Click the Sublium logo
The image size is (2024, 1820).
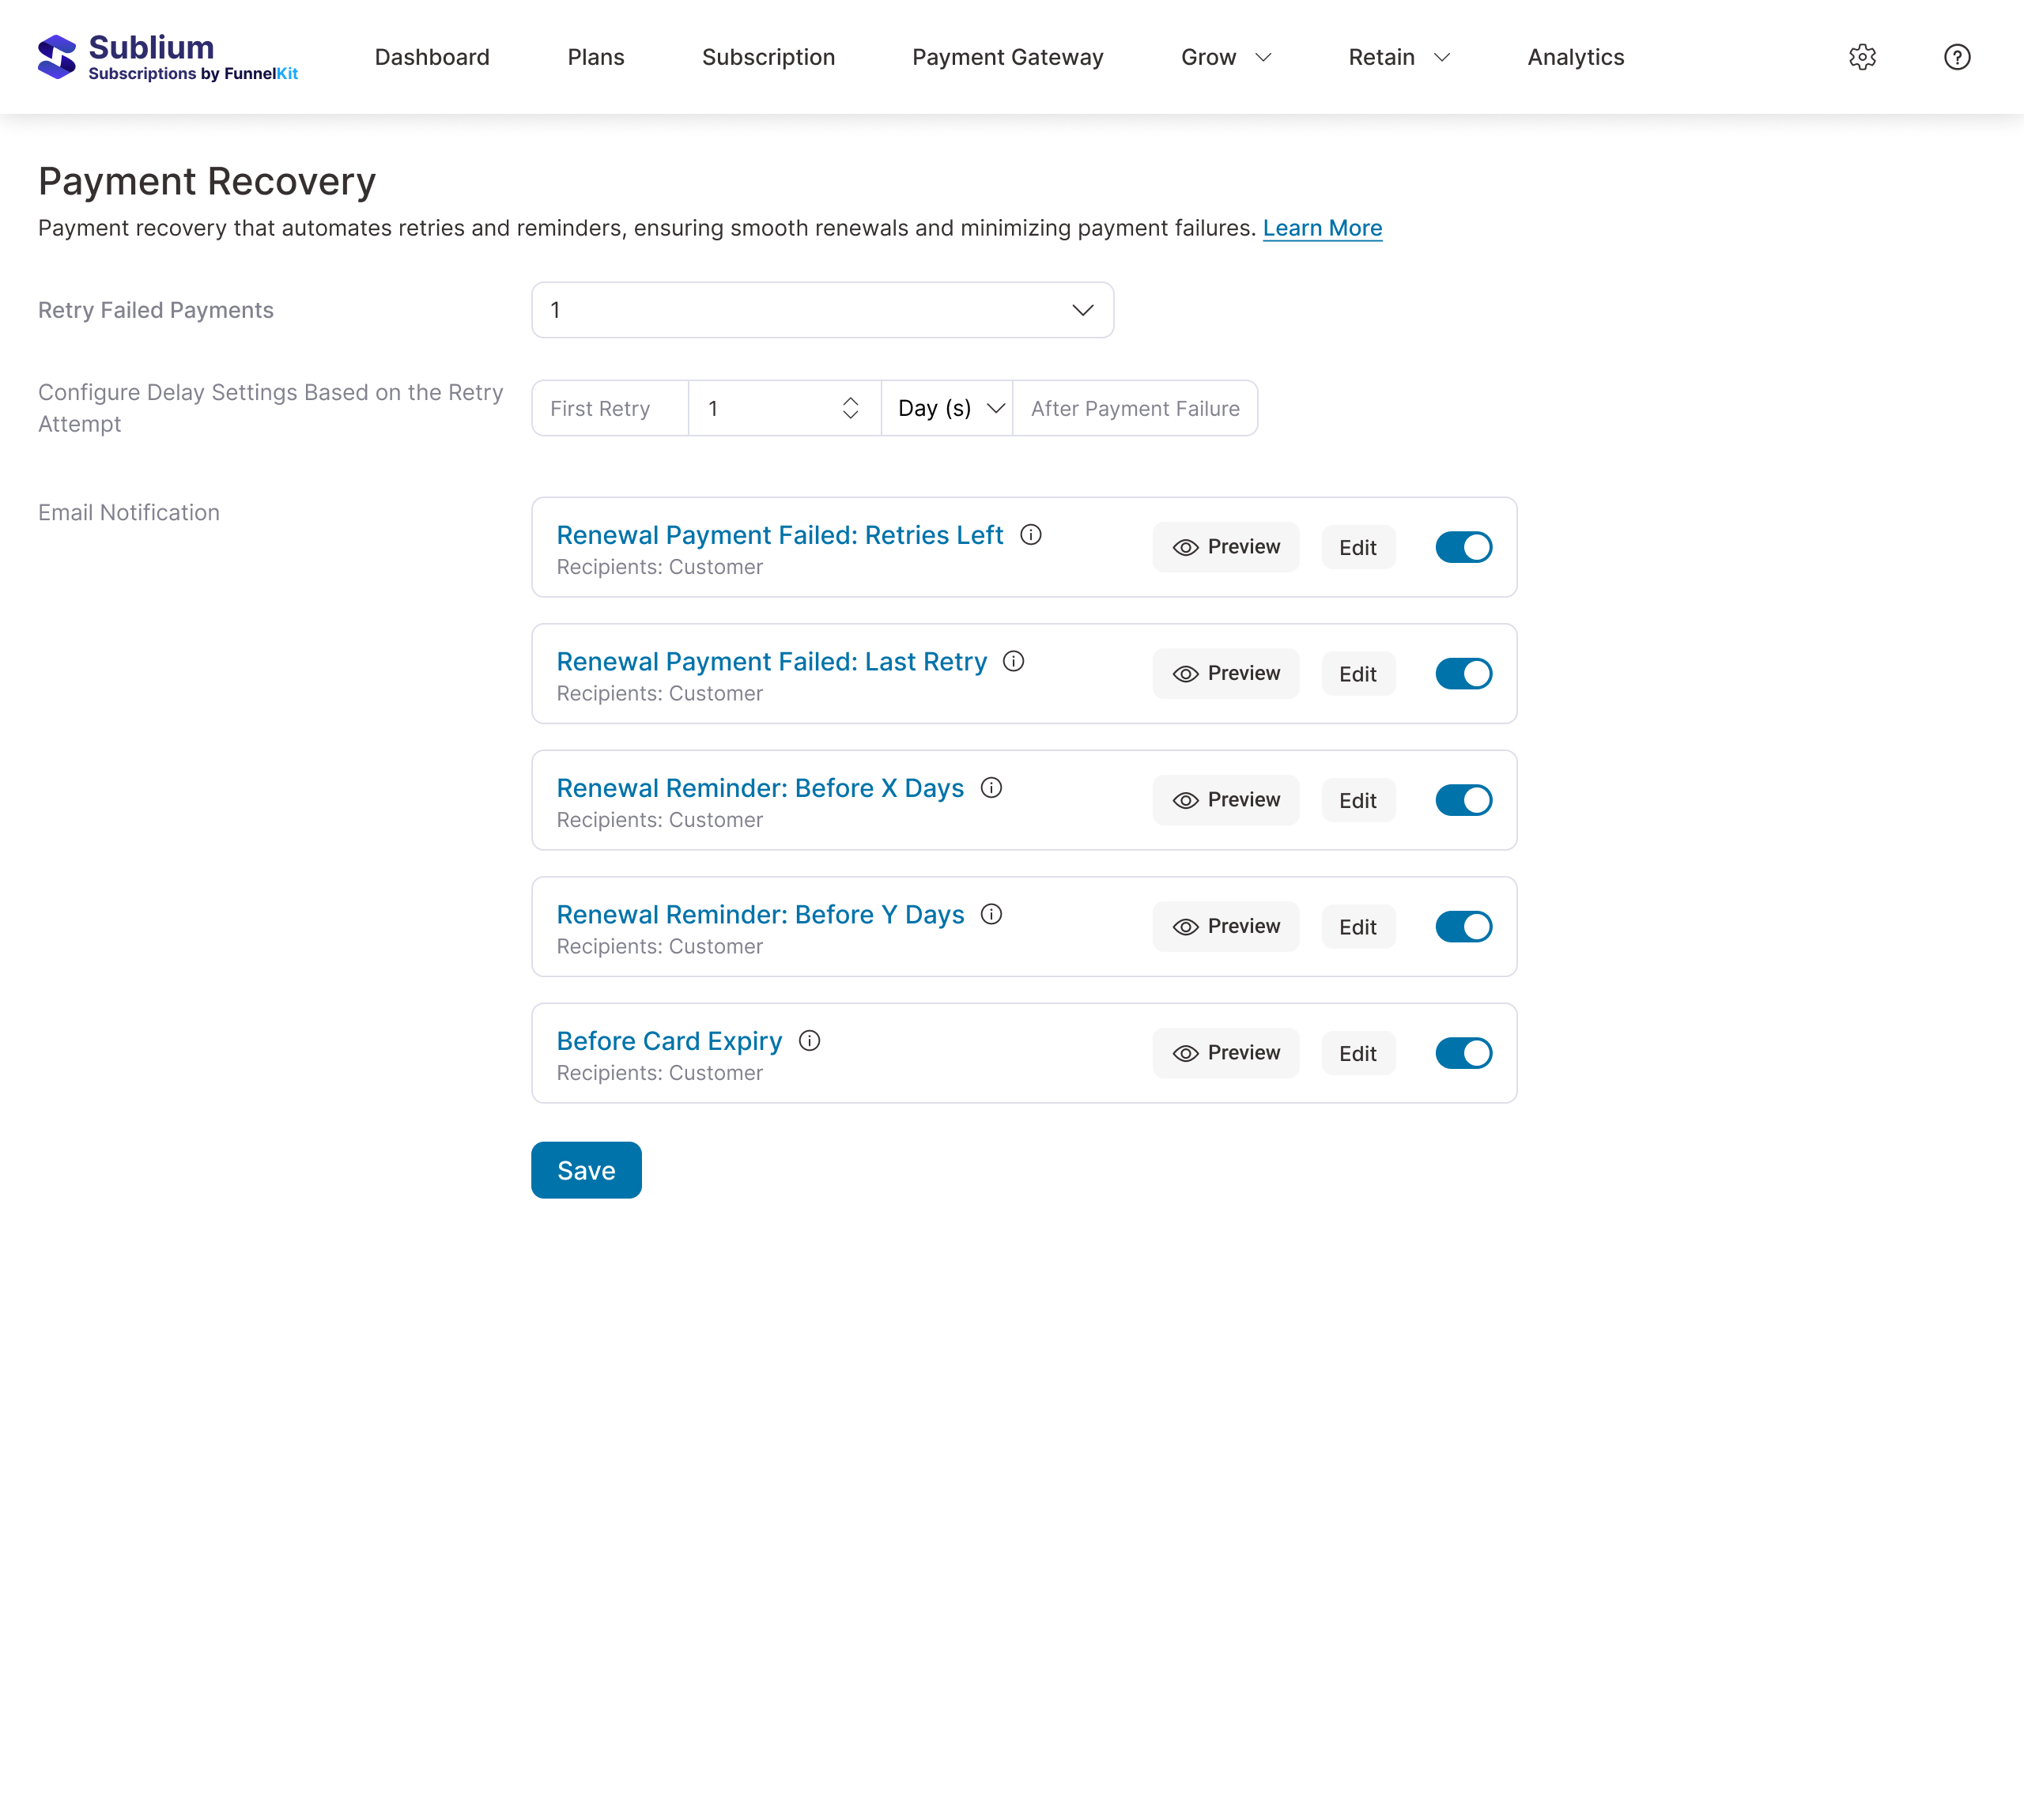167,57
